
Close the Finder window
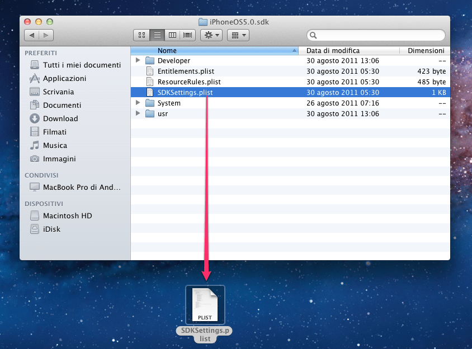(27, 22)
